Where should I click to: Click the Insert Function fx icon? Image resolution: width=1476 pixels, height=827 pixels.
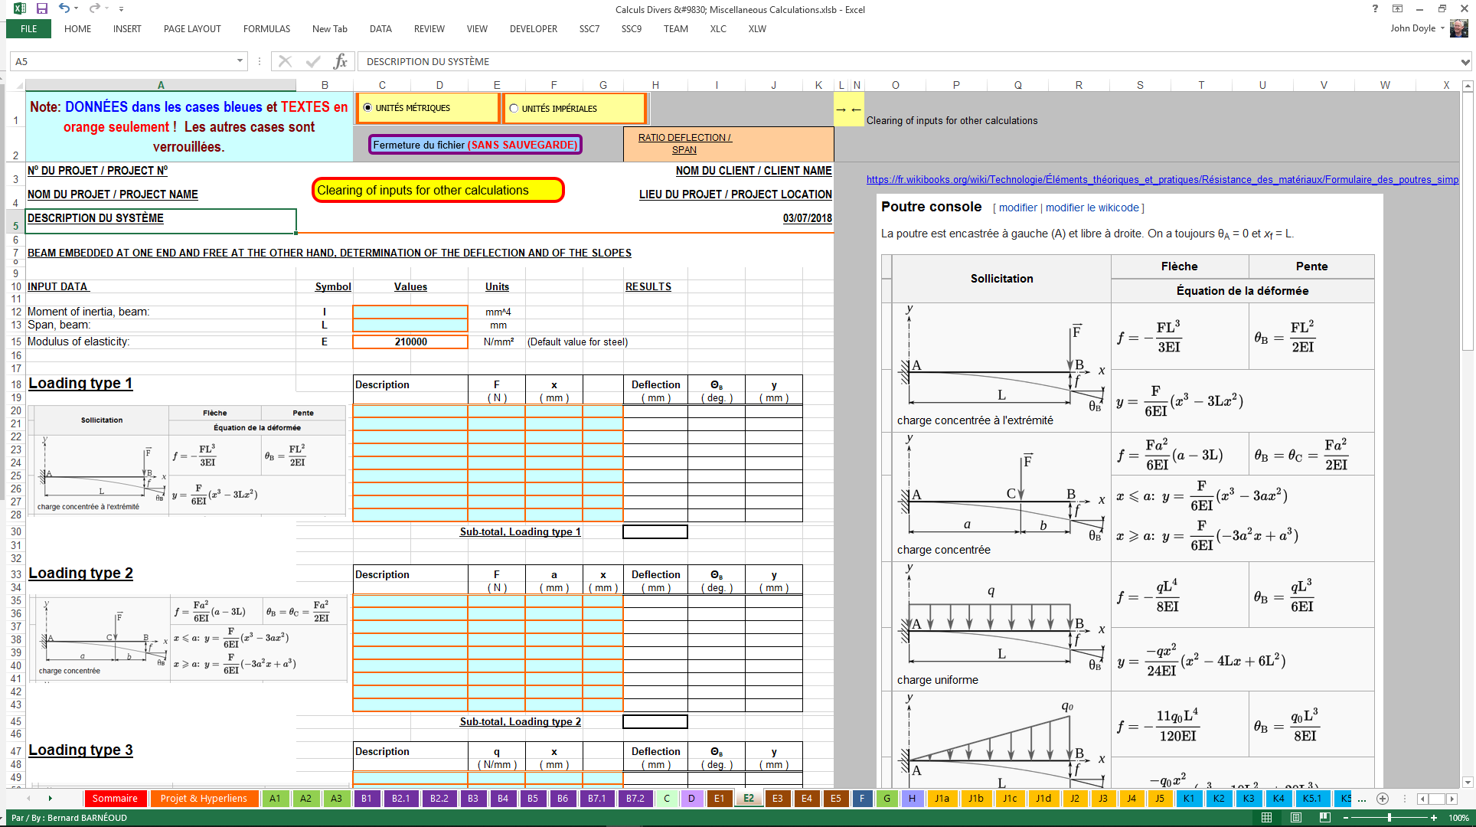pos(341,61)
